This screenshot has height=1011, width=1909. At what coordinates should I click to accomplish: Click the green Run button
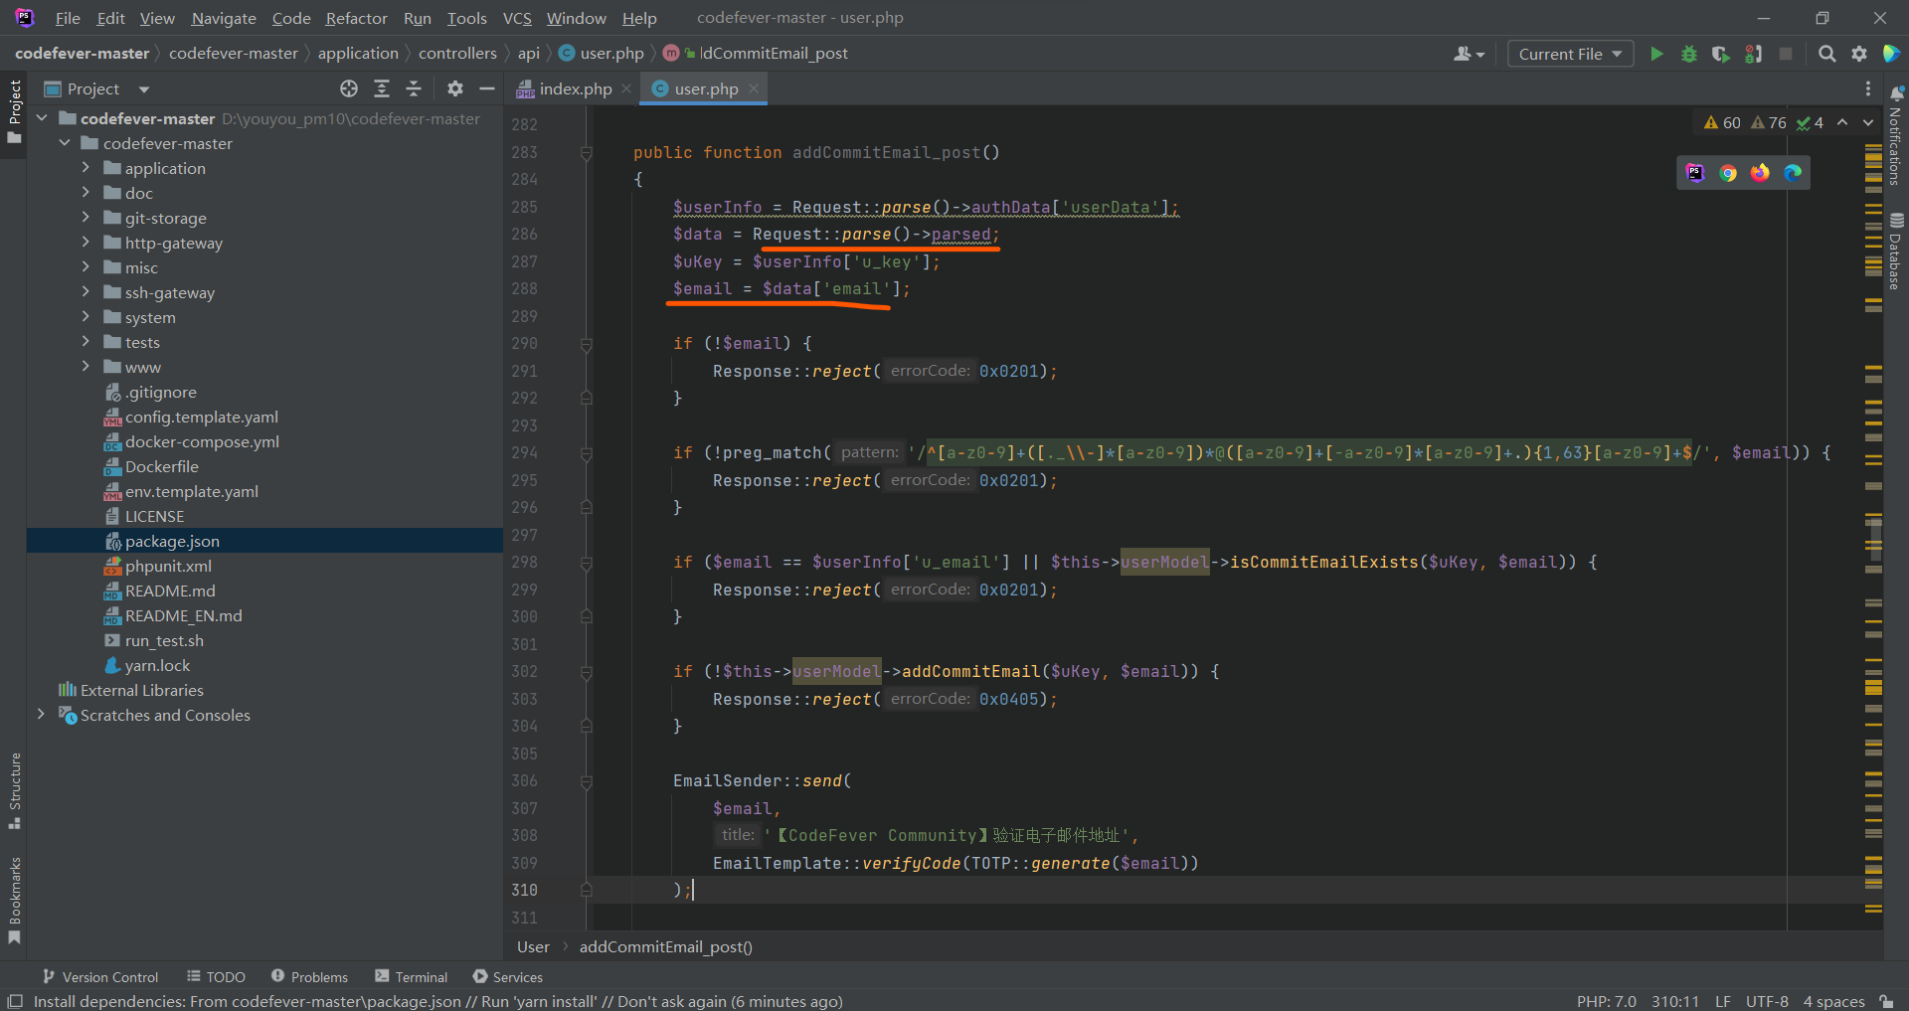(x=1656, y=54)
